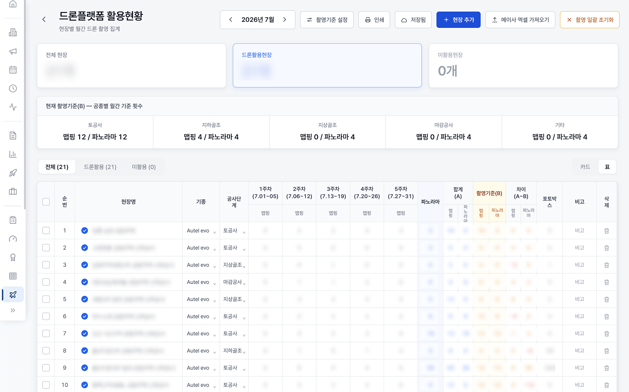Screen dimensions: 629x392
Task: Open the Autel evo dropdown in row 4
Action: point(201,282)
